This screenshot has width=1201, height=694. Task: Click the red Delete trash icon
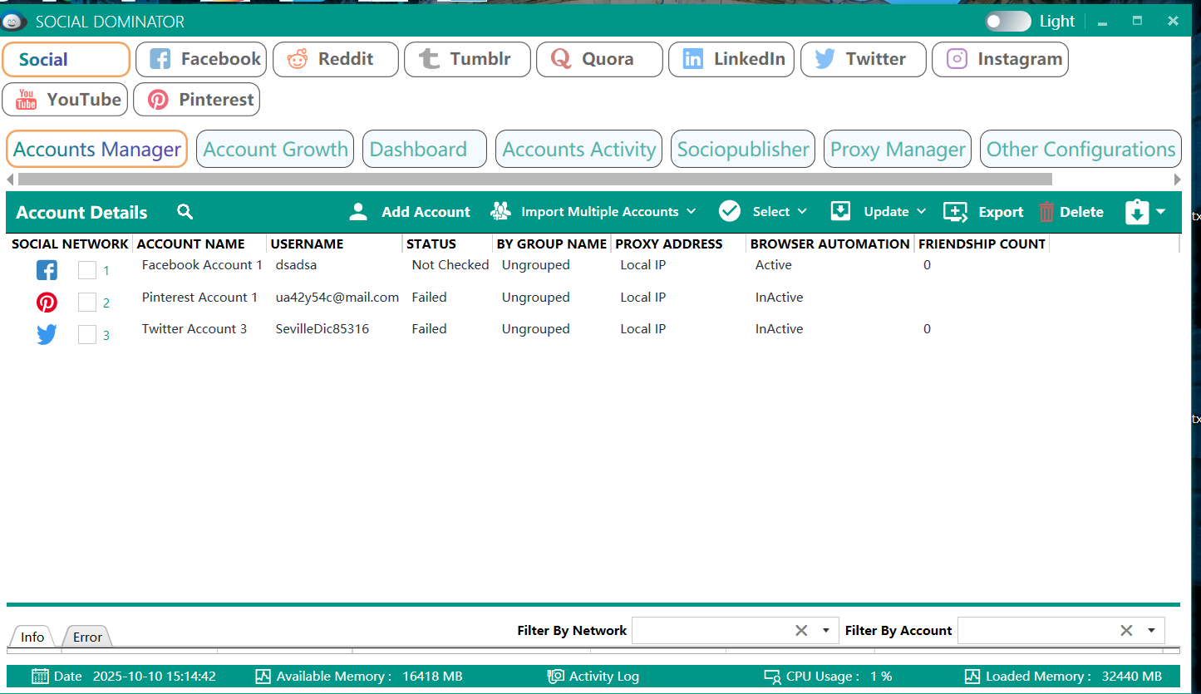click(x=1046, y=212)
